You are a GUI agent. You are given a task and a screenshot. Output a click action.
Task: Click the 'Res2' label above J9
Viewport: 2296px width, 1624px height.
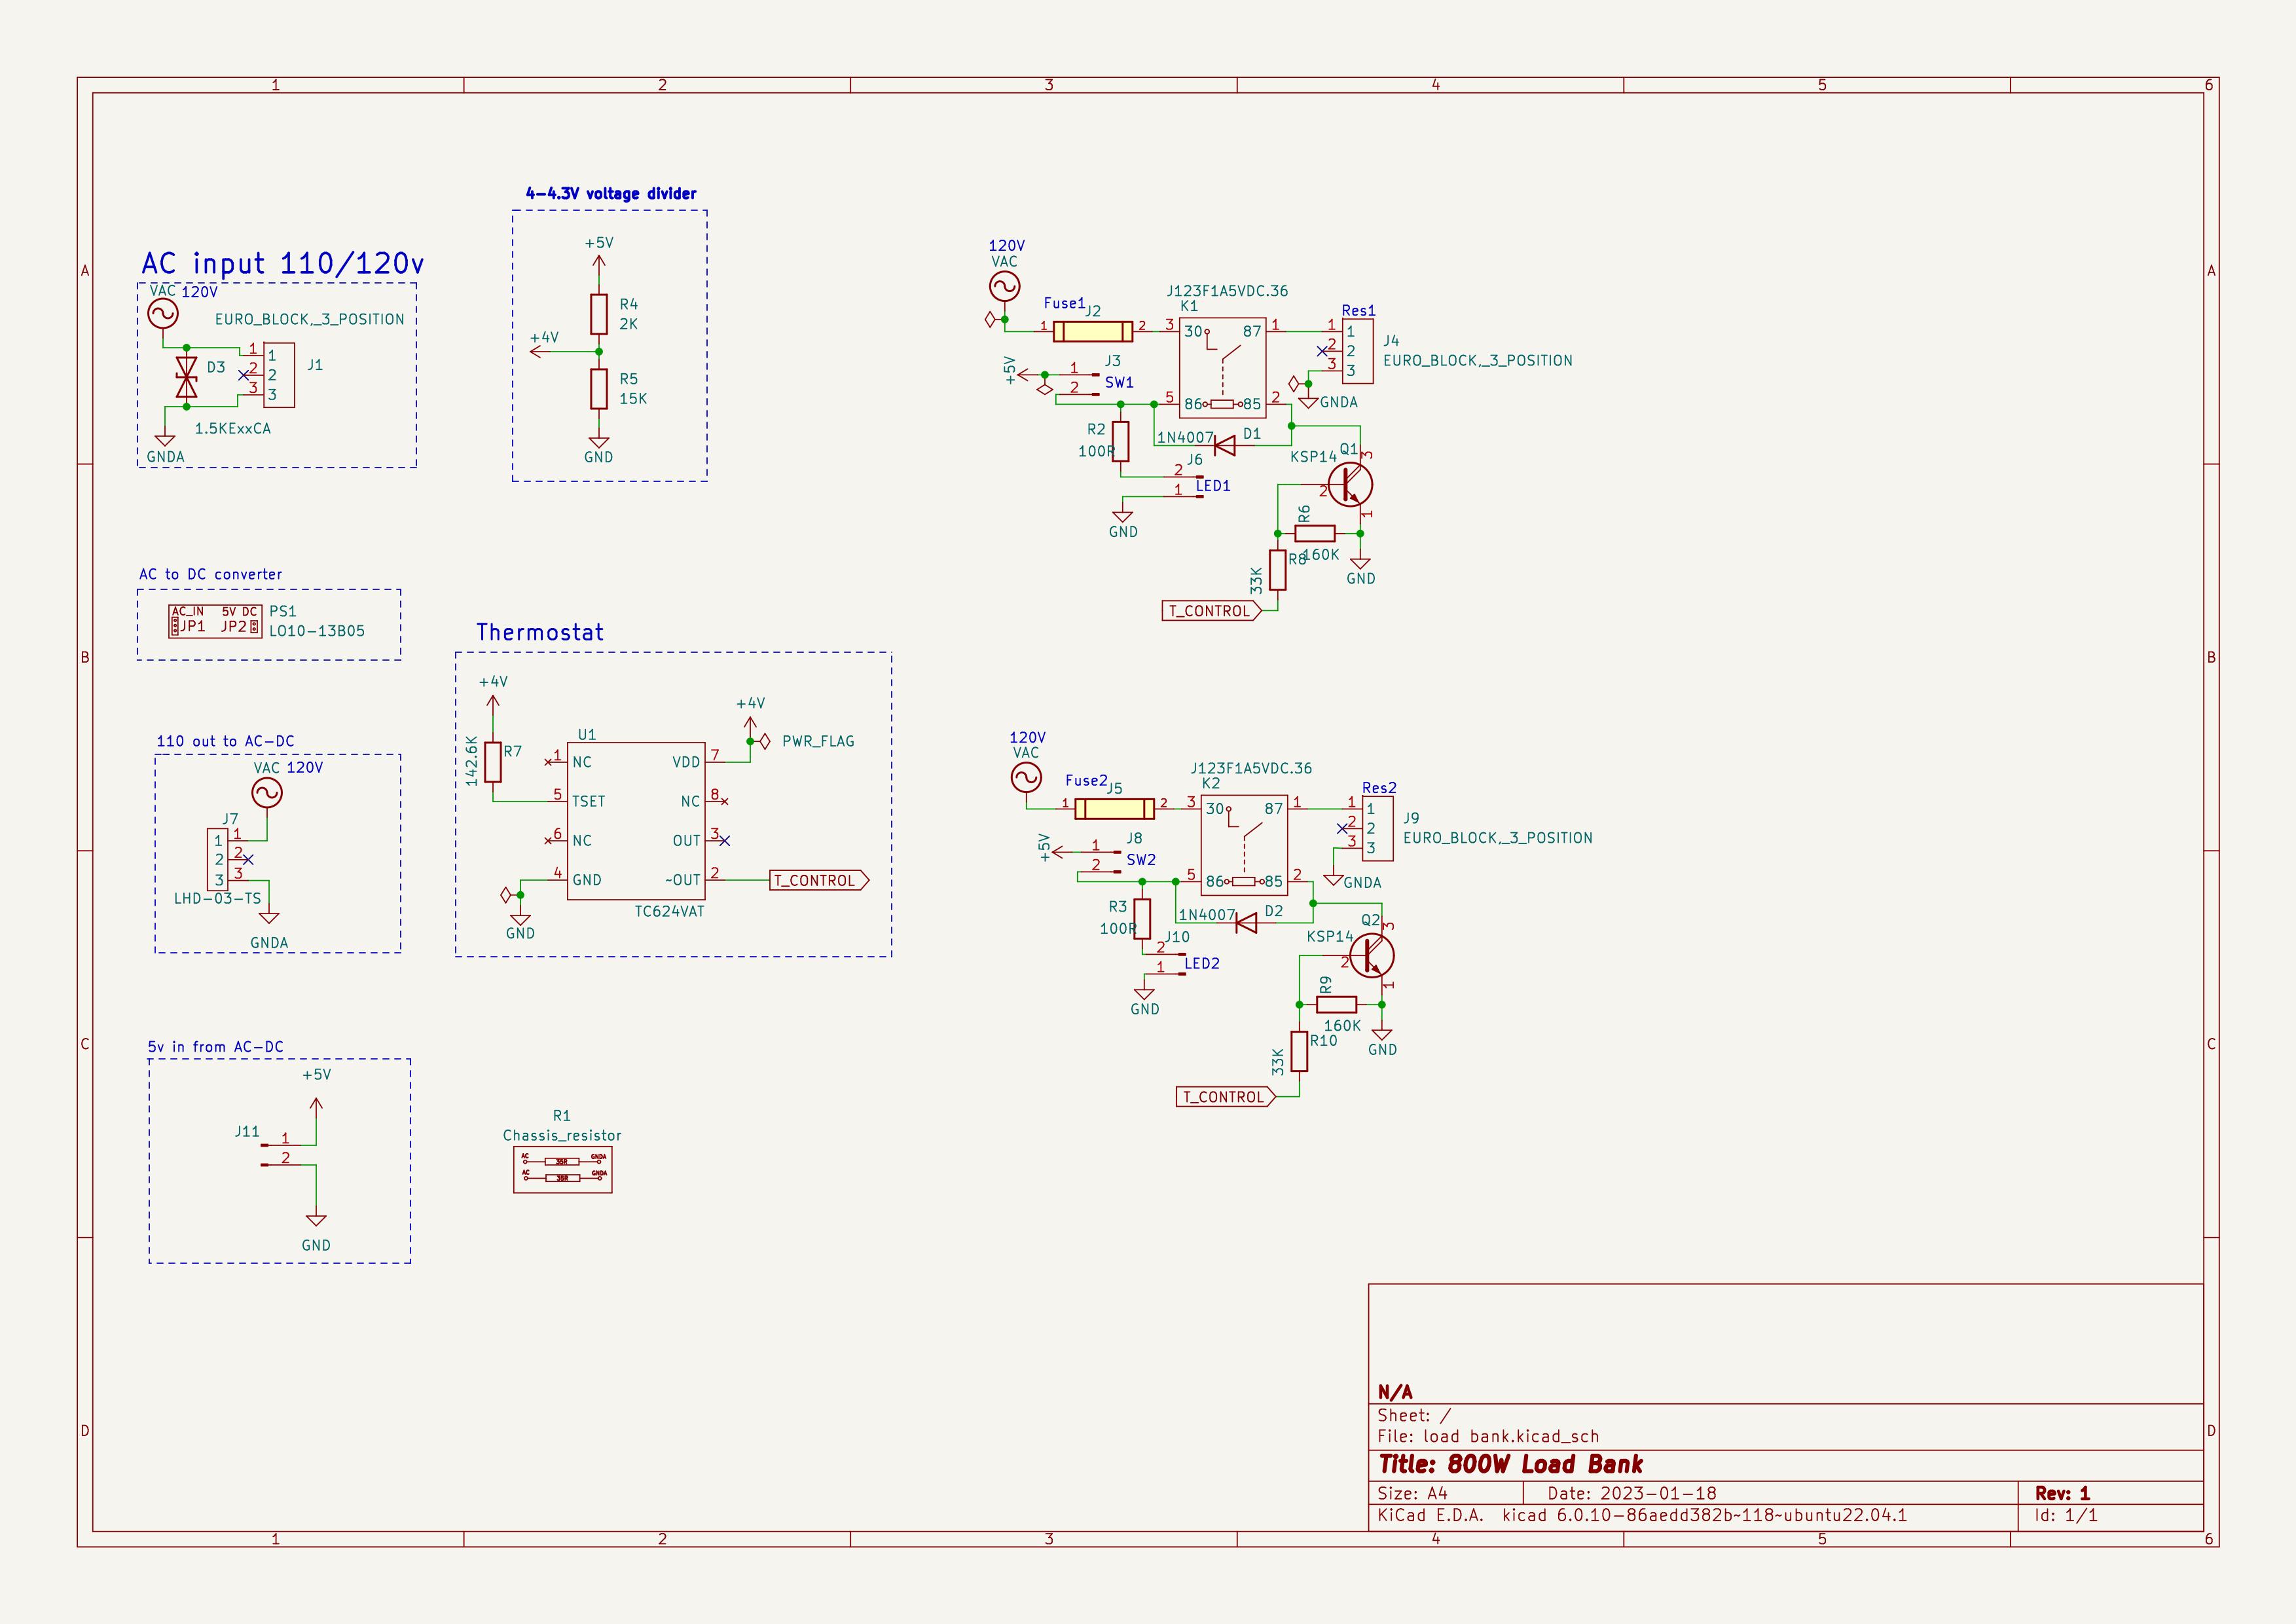[1379, 788]
